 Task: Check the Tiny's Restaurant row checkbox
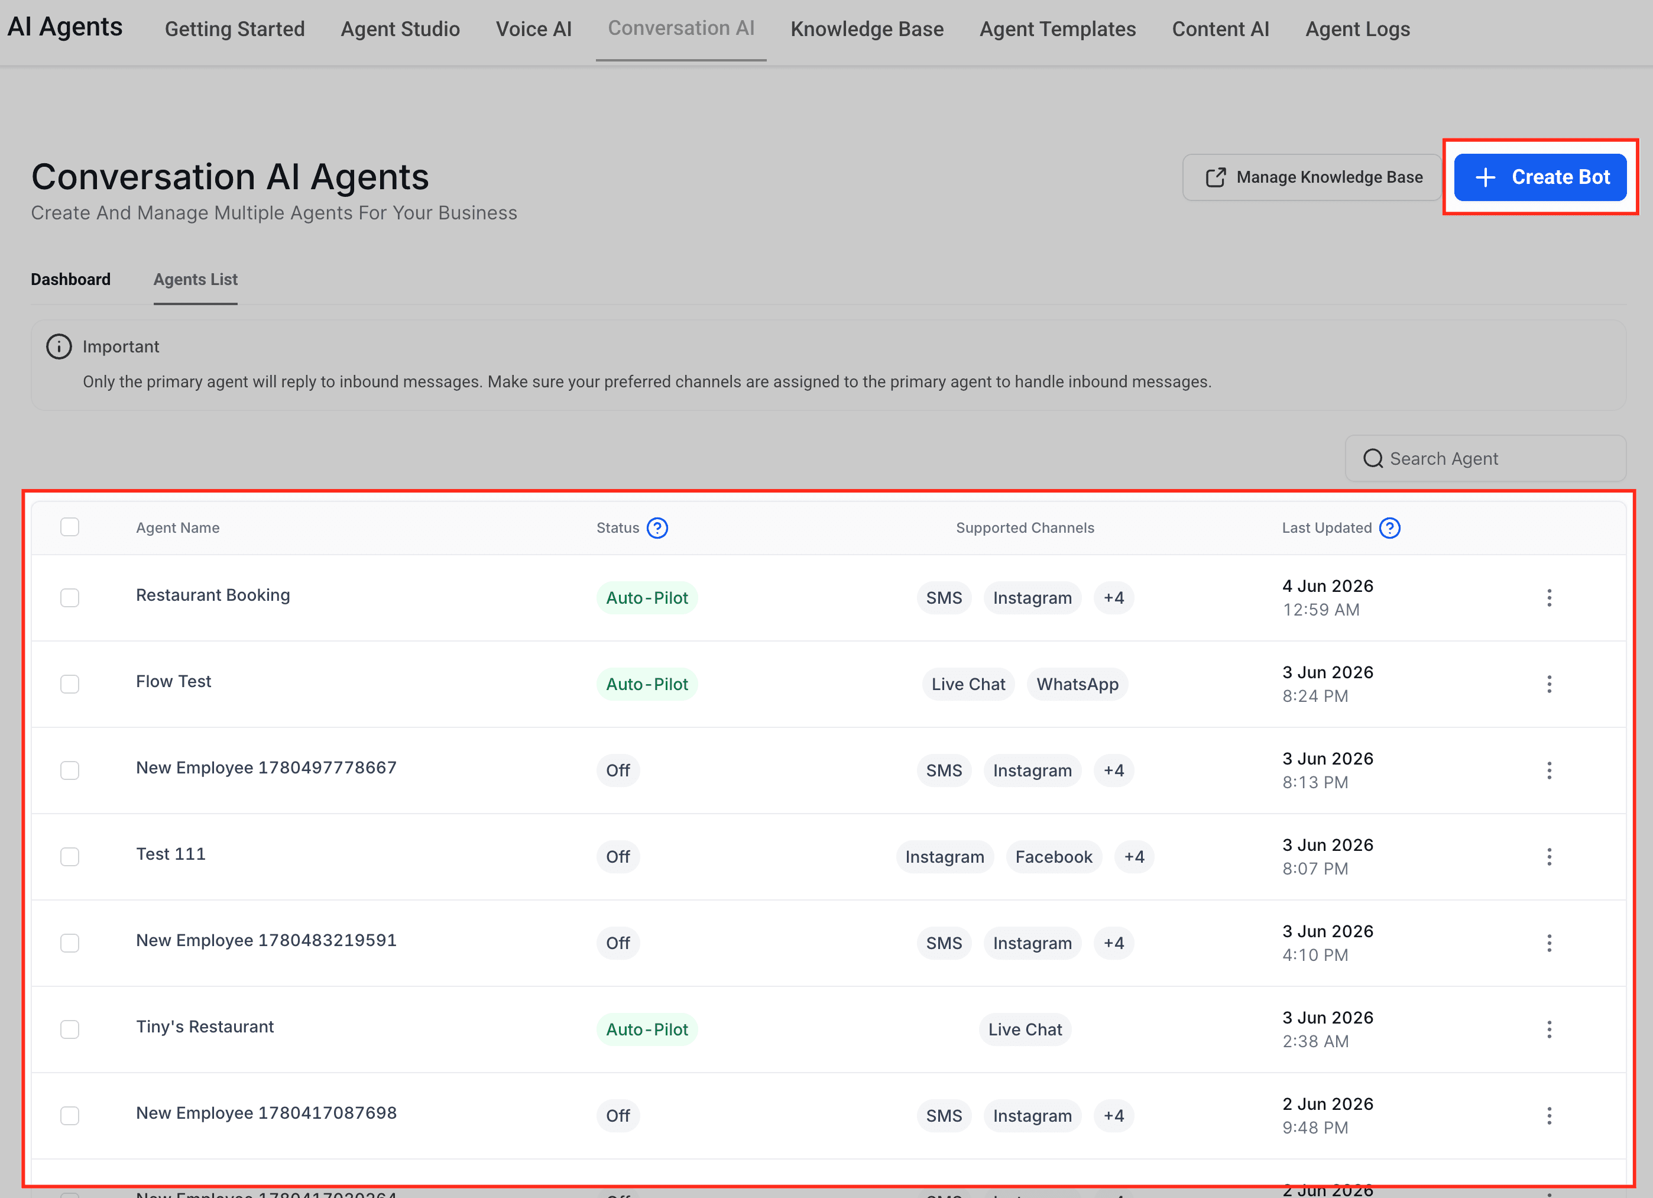point(70,1029)
